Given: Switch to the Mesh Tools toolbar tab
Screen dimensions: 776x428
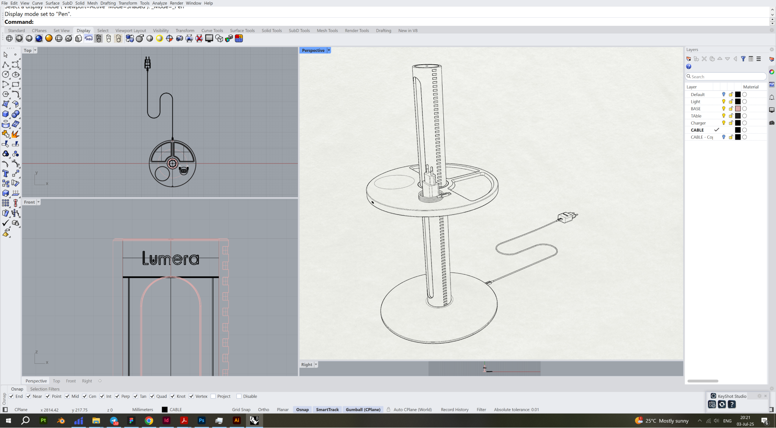Looking at the screenshot, I should pyautogui.click(x=327, y=31).
